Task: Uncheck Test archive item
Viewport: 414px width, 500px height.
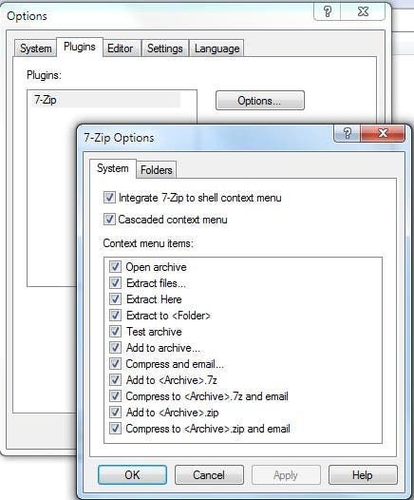Action: (x=115, y=332)
